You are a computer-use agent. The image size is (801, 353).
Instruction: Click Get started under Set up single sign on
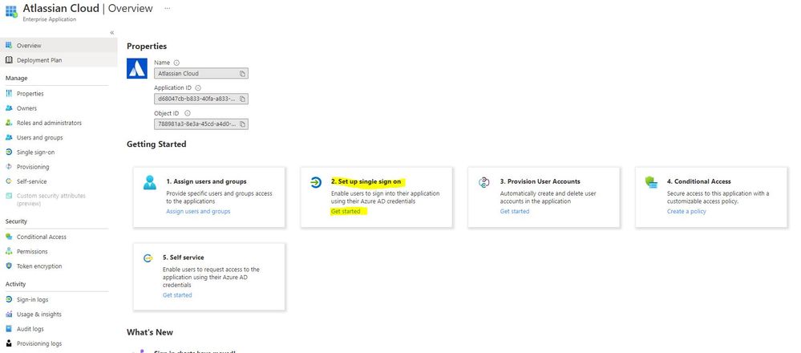click(x=346, y=212)
